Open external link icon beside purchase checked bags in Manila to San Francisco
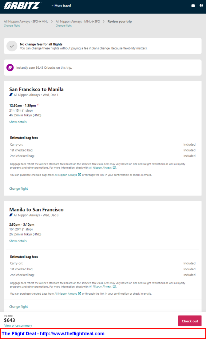 coord(79,294)
